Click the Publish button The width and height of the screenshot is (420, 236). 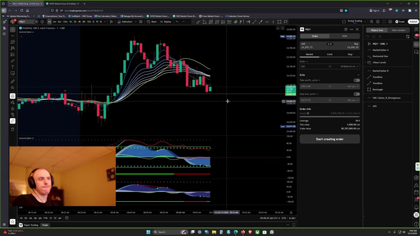click(413, 22)
